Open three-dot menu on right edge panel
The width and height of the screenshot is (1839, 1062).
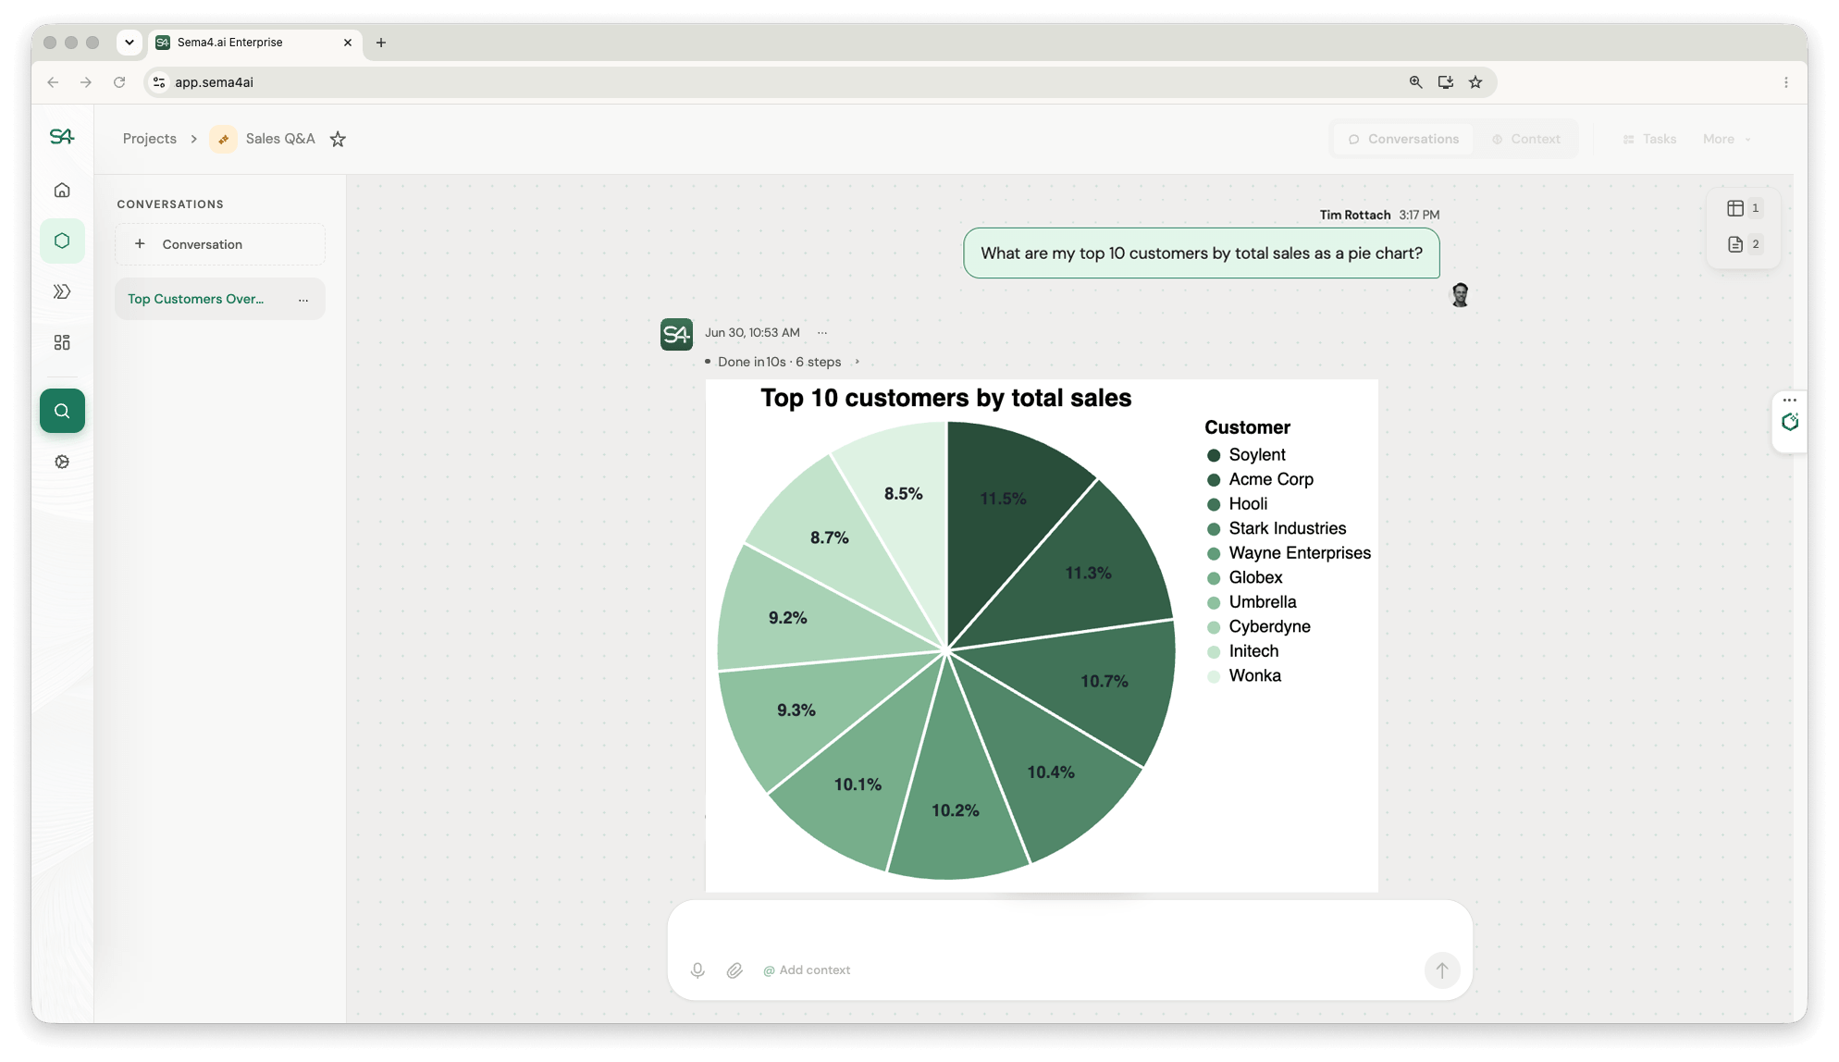click(x=1790, y=401)
